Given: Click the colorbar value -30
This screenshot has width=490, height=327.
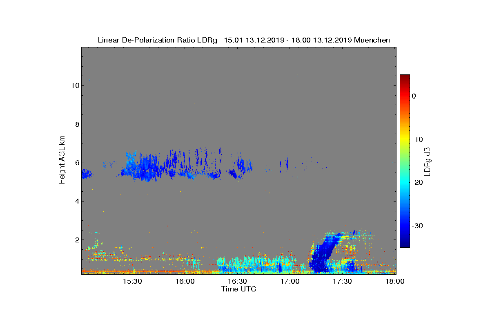Looking at the screenshot, I should (417, 226).
